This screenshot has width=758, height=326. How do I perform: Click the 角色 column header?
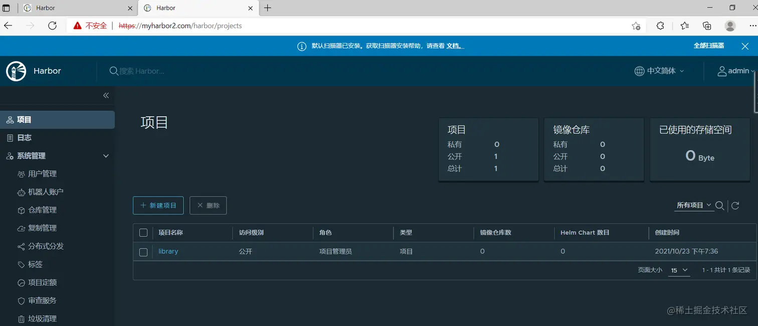tap(325, 233)
